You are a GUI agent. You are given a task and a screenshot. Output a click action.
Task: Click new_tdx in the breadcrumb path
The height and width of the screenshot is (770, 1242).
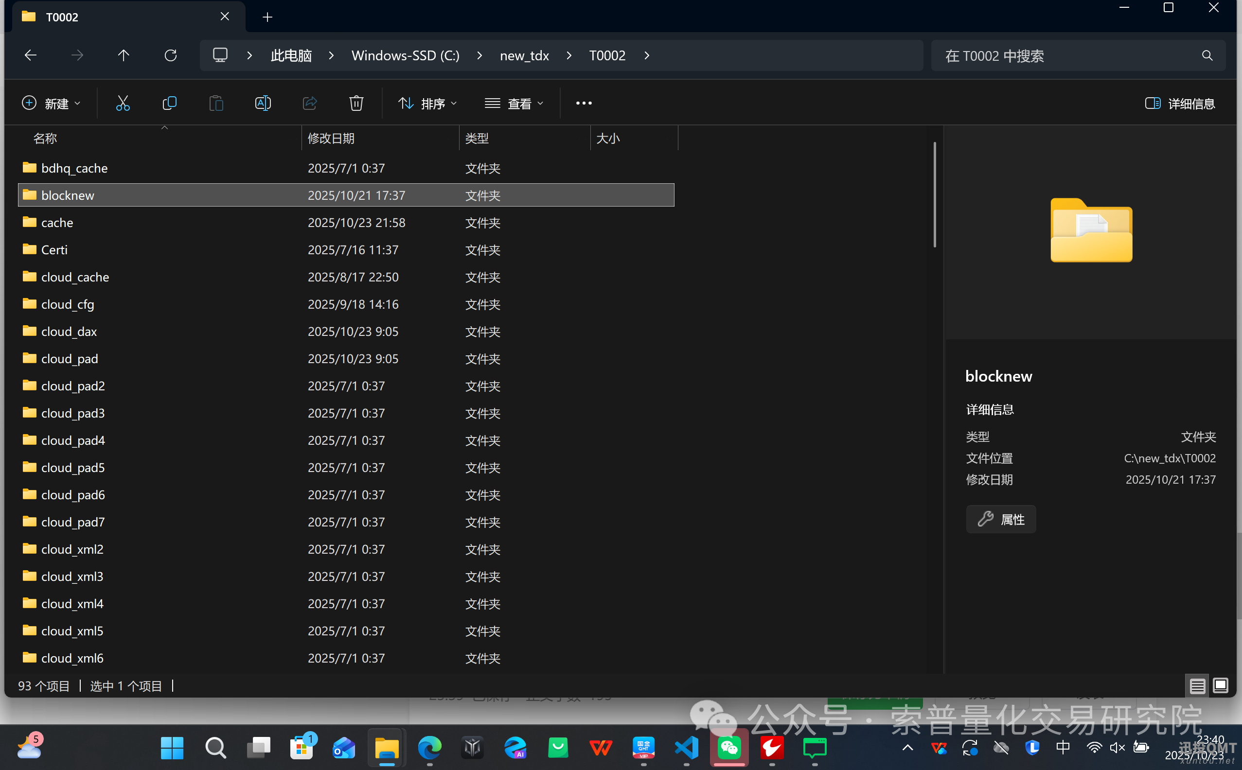point(524,55)
